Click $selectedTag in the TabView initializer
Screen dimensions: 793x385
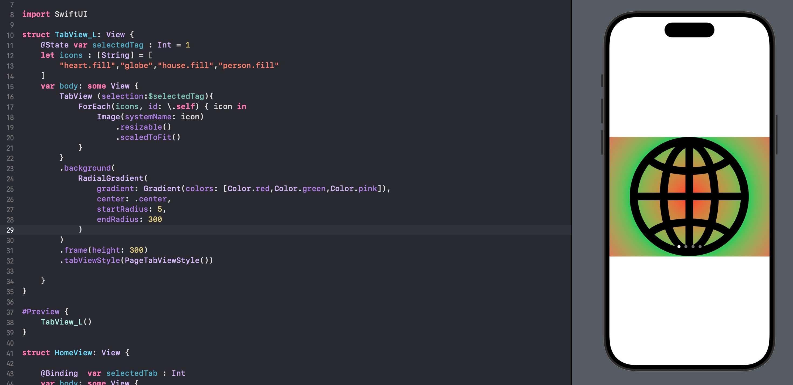[x=176, y=96]
